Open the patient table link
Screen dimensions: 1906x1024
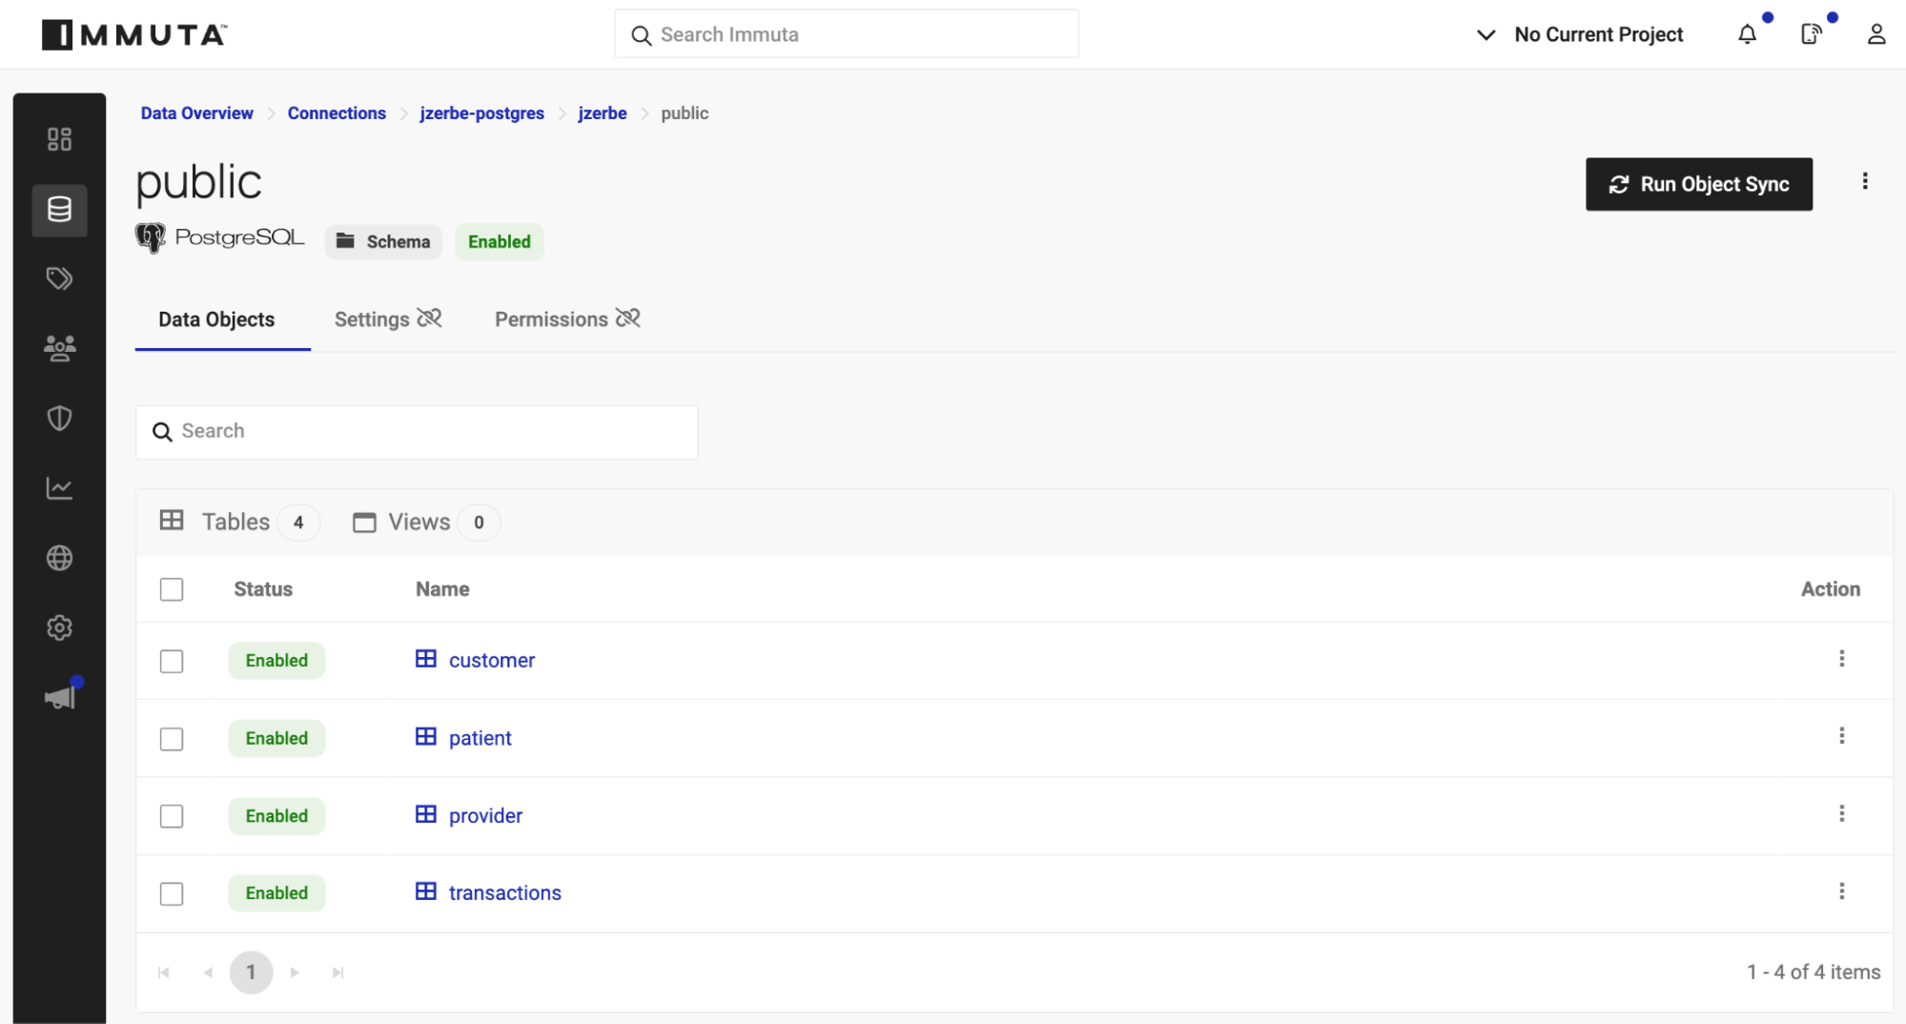481,738
